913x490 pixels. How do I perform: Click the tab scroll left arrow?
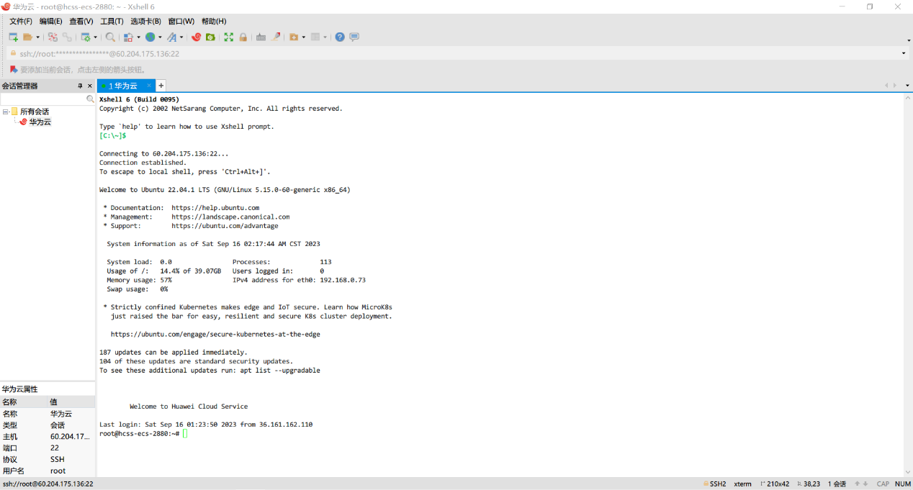pos(886,86)
